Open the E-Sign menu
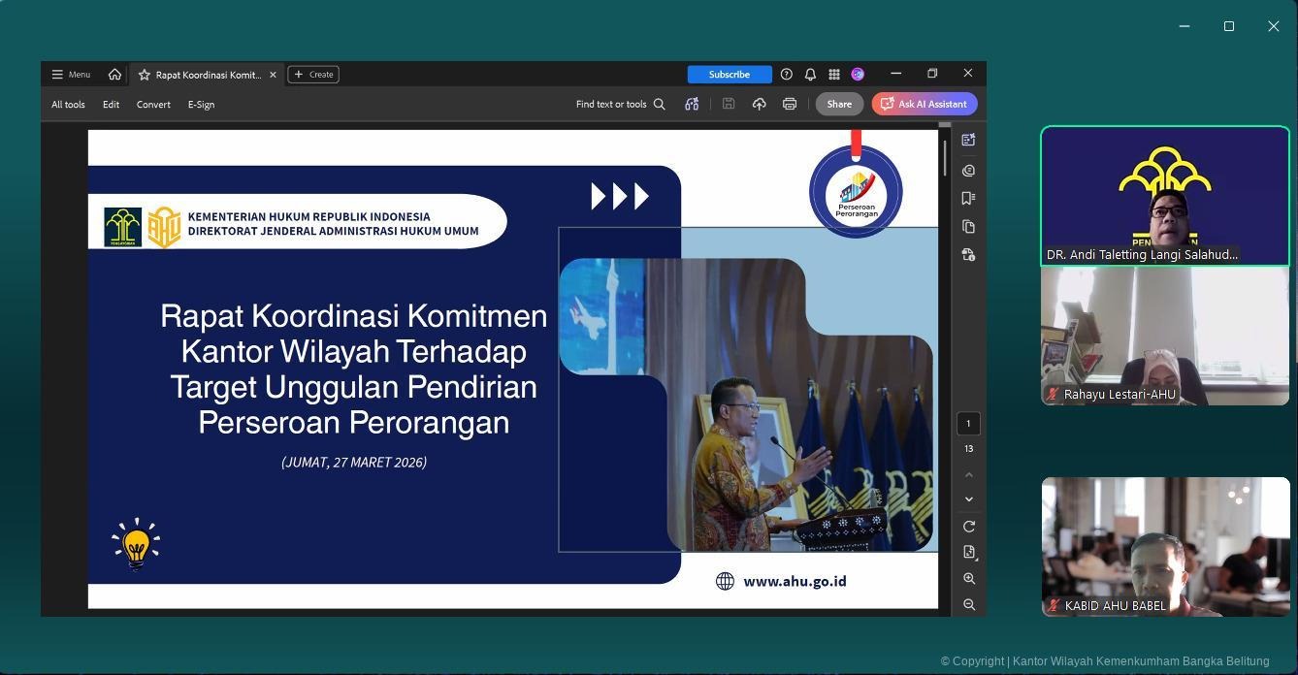Viewport: 1298px width, 675px height. [x=201, y=104]
